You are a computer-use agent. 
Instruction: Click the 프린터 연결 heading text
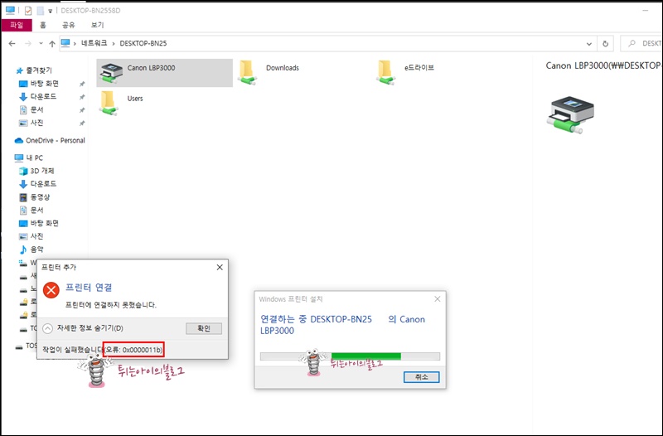pyautogui.click(x=89, y=288)
